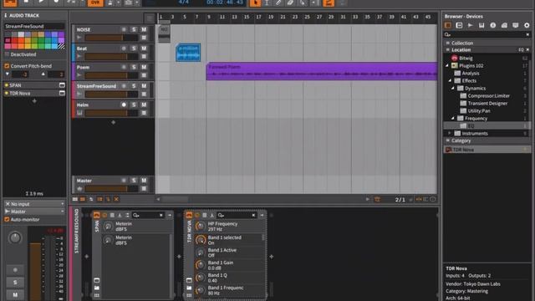The height and width of the screenshot is (301, 535).
Task: Expand the Instruments folder in browser
Action: point(450,133)
